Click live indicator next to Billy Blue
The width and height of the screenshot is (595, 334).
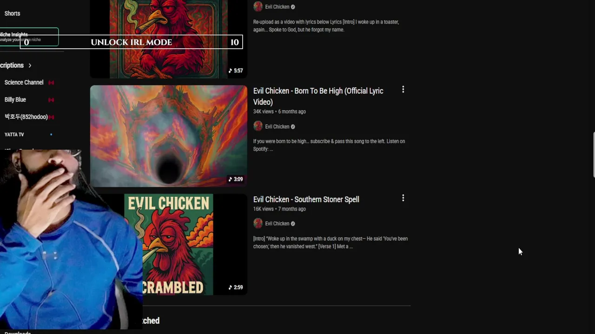point(51,100)
